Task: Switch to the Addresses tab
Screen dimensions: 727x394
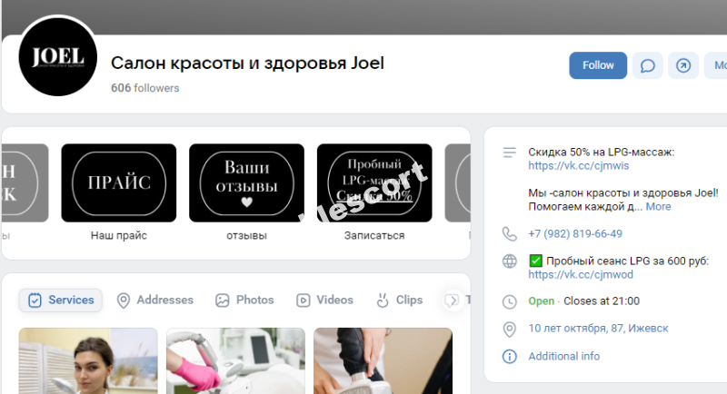Action: tap(154, 300)
